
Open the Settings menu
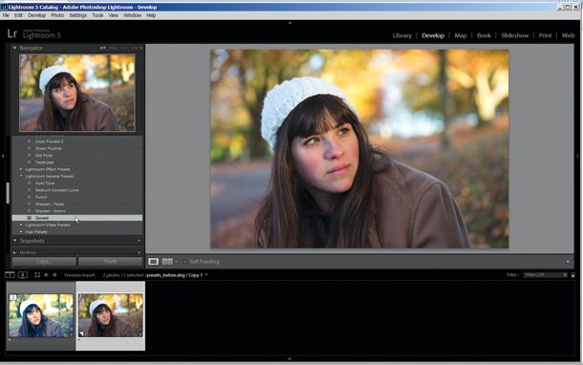point(77,15)
